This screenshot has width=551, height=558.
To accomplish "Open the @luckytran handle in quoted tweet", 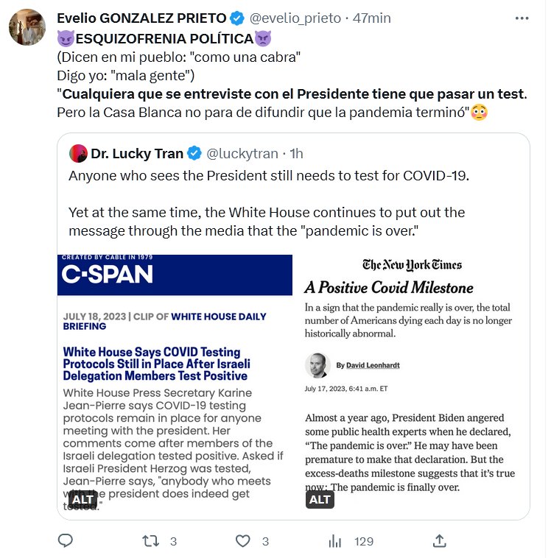I will (x=242, y=154).
